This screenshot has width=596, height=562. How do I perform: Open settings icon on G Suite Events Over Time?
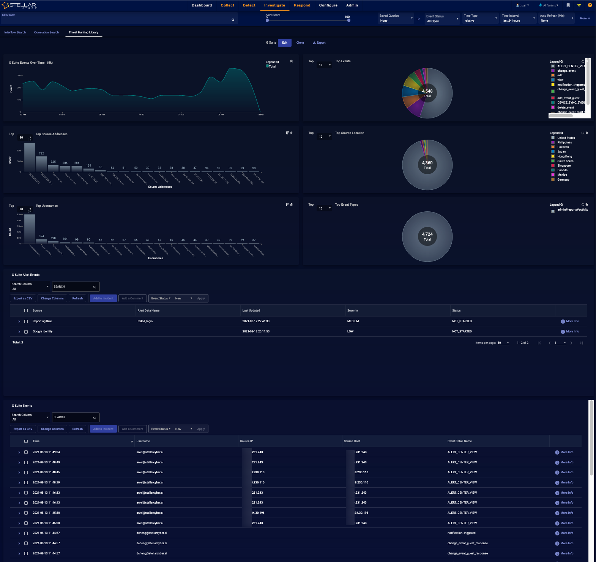pos(291,61)
